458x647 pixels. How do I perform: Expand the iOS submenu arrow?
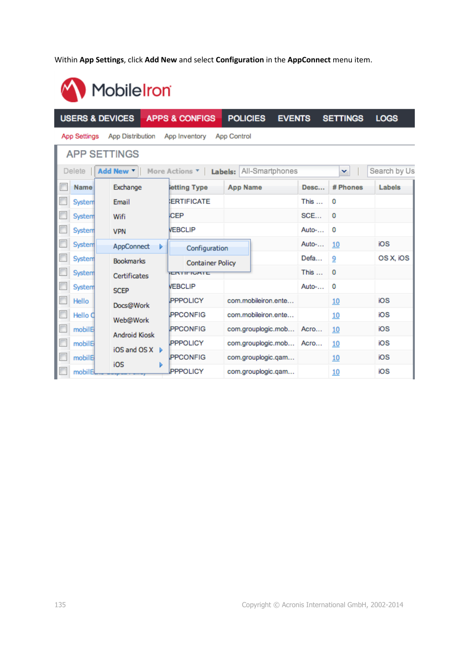pyautogui.click(x=161, y=365)
